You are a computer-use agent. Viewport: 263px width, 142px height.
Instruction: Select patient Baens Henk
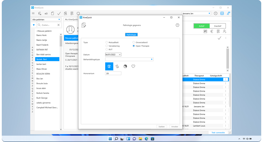coord(47,35)
